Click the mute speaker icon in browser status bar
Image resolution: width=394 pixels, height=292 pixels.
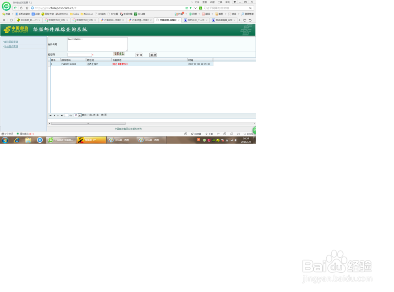pos(238,134)
